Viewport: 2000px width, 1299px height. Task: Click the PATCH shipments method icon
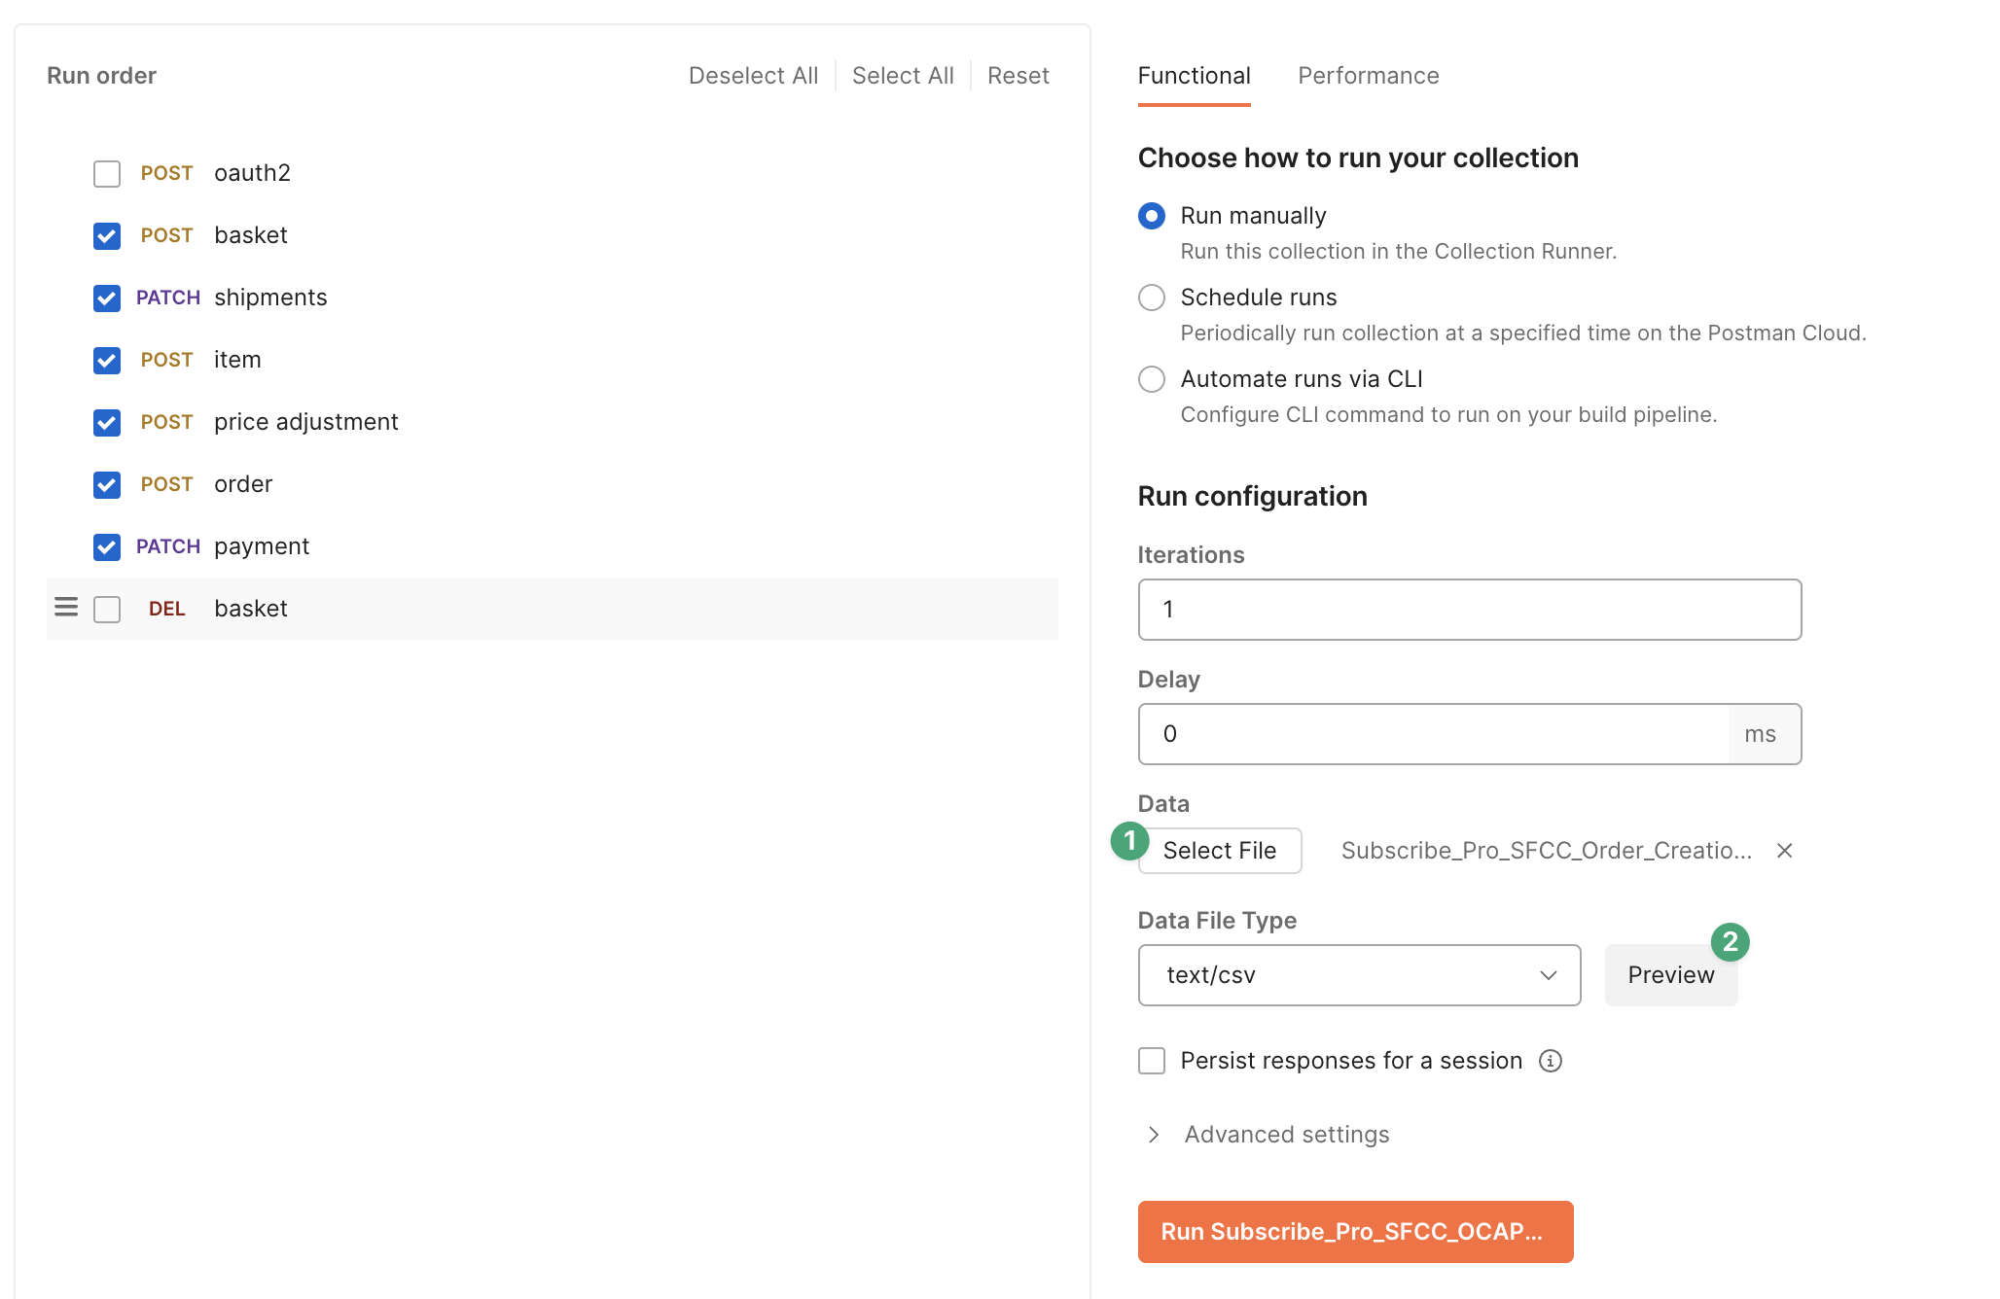point(164,298)
